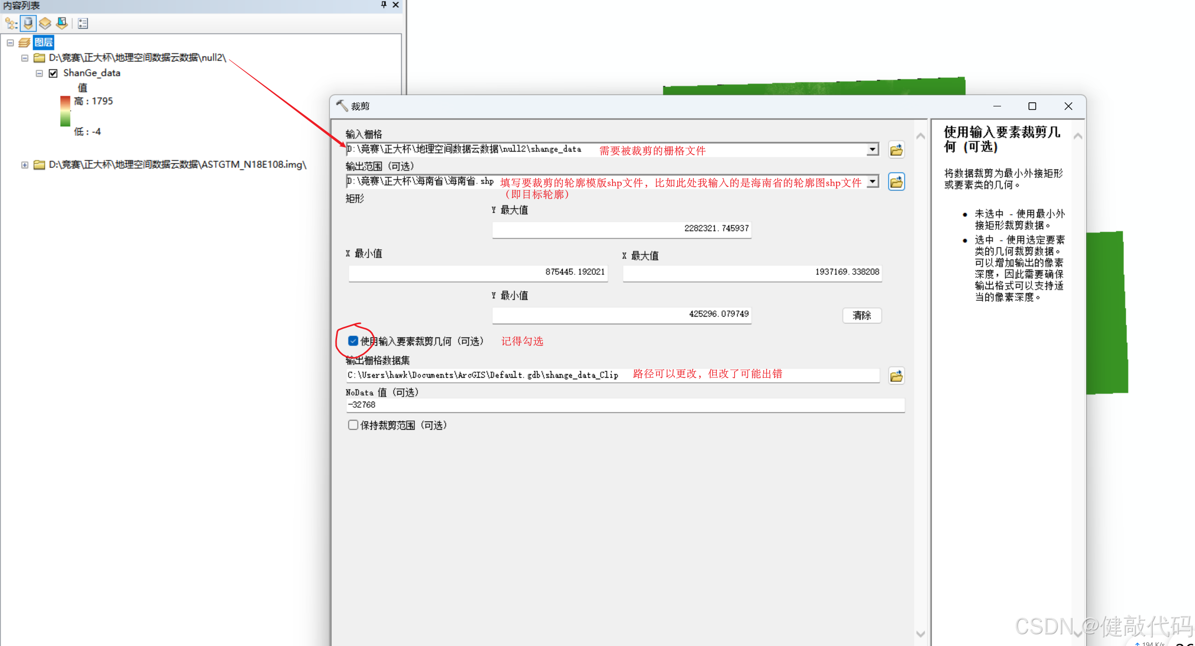The image size is (1195, 646).
Task: Browse for output extent shapefile
Action: [896, 182]
